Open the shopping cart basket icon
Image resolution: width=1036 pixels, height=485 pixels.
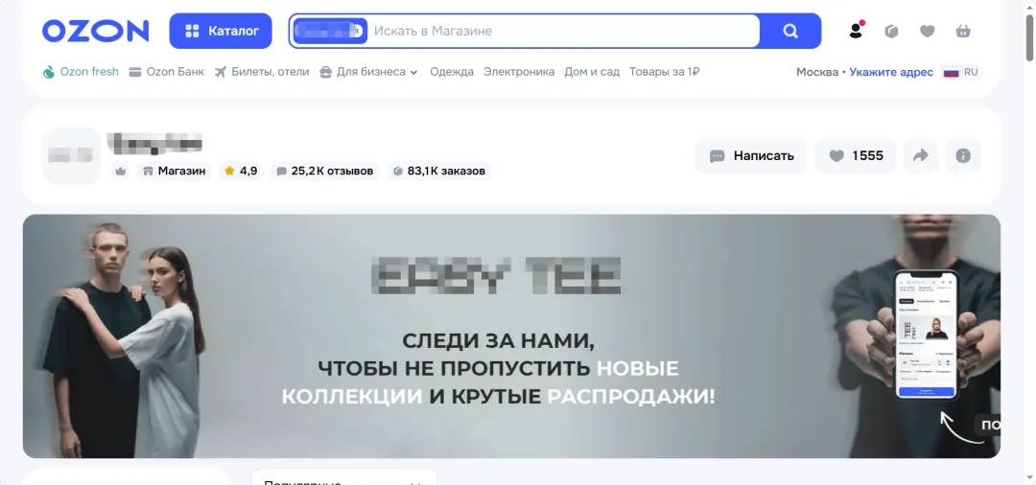pos(963,31)
